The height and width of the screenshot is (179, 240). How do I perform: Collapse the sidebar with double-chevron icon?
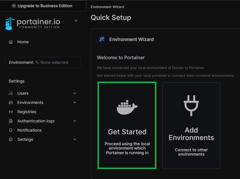point(76,20)
